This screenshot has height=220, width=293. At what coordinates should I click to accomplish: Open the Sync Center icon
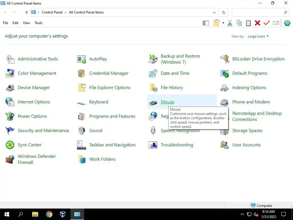[10, 145]
